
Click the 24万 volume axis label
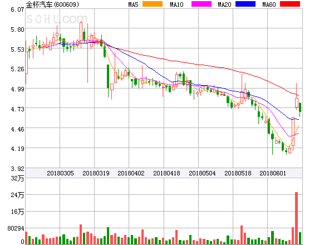coord(17,195)
